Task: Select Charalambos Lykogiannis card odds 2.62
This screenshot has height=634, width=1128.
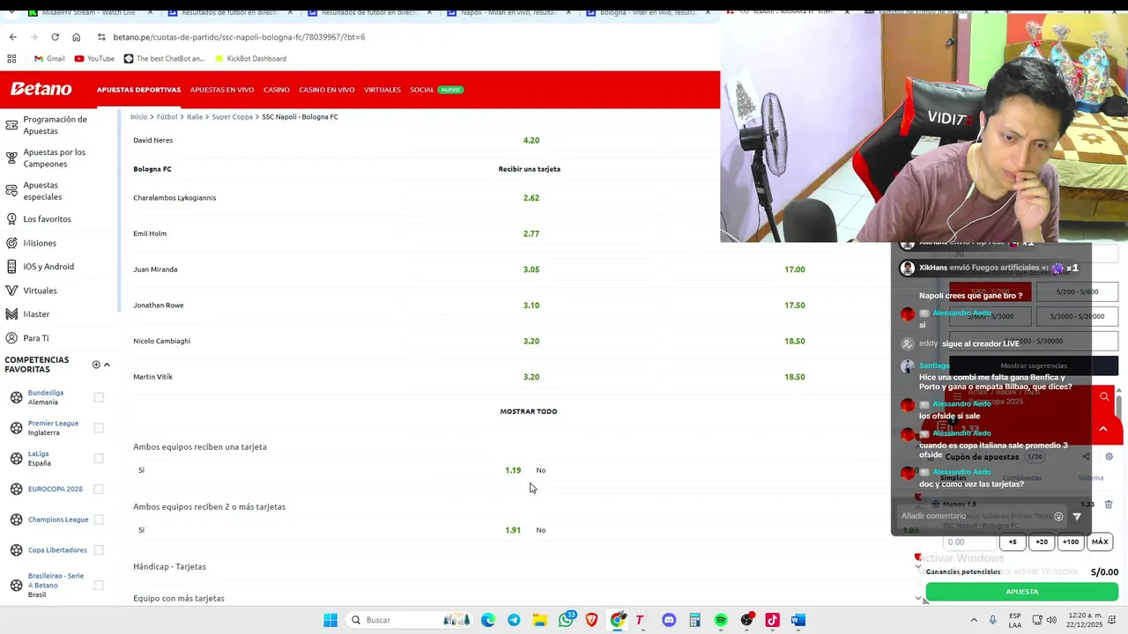Action: pyautogui.click(x=531, y=198)
